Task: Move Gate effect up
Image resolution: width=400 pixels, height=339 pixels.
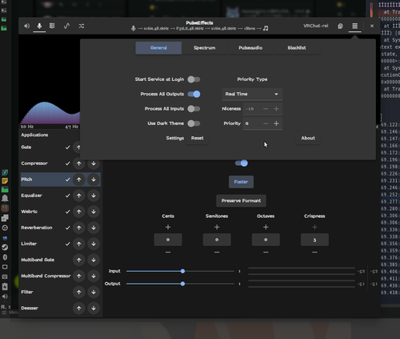Action: pyautogui.click(x=77, y=147)
